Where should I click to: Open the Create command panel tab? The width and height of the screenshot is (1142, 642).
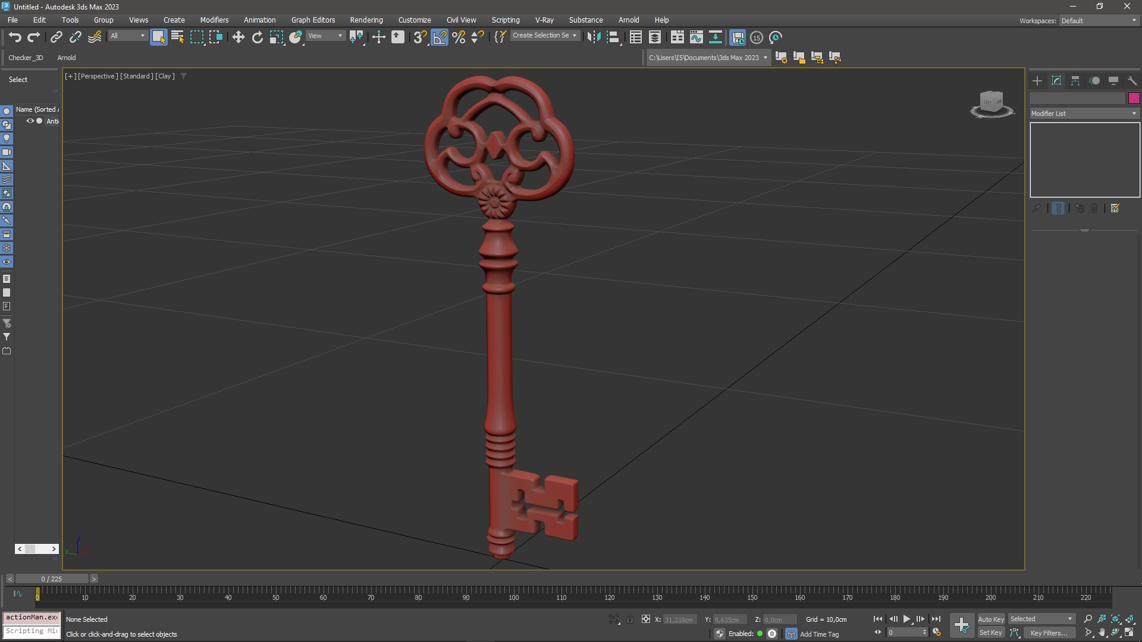tap(1037, 81)
